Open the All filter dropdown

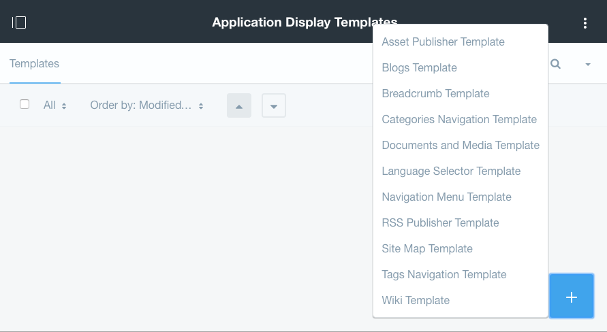point(55,105)
